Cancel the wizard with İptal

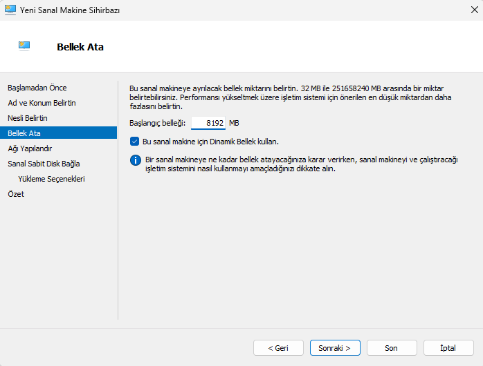click(x=448, y=347)
